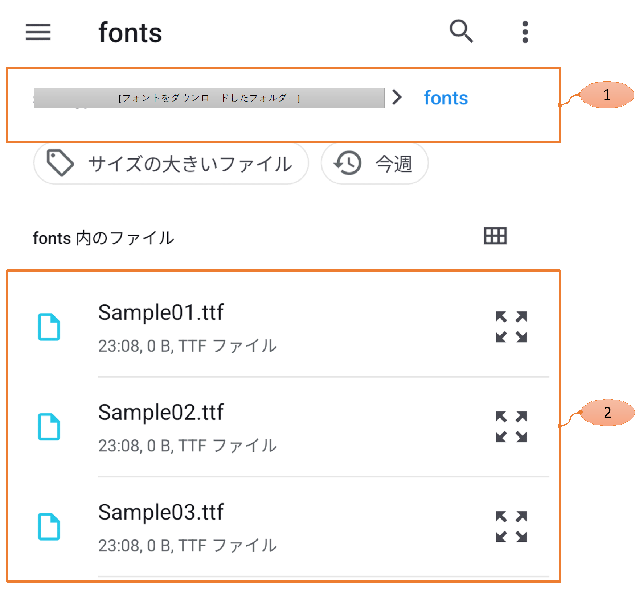
Task: Switch to grid view layout
Action: click(x=495, y=236)
